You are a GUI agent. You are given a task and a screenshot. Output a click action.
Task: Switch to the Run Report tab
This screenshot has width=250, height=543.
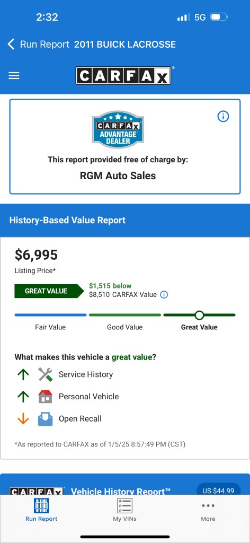point(41,510)
